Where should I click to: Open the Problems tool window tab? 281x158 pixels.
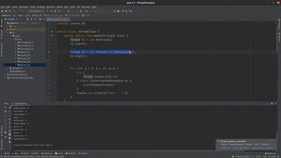click(x=47, y=153)
